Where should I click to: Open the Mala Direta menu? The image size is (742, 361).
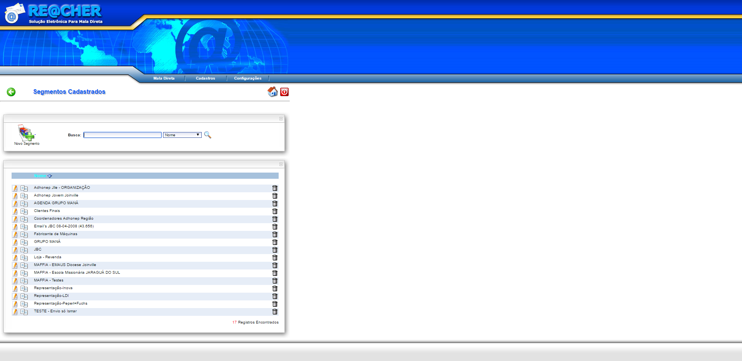[x=164, y=78]
